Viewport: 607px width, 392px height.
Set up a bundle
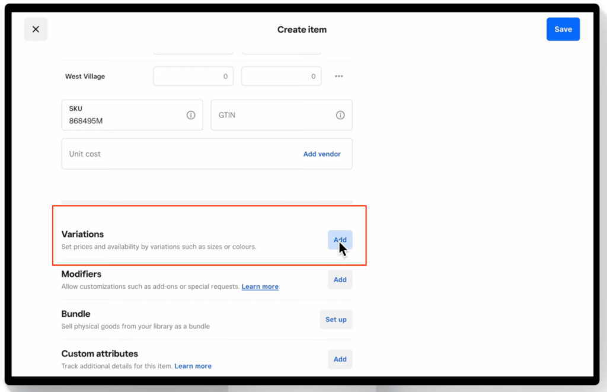336,319
